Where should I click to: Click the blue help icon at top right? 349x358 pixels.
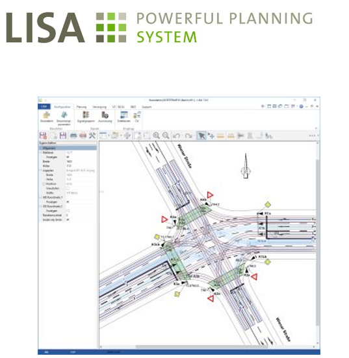pyautogui.click(x=301, y=106)
